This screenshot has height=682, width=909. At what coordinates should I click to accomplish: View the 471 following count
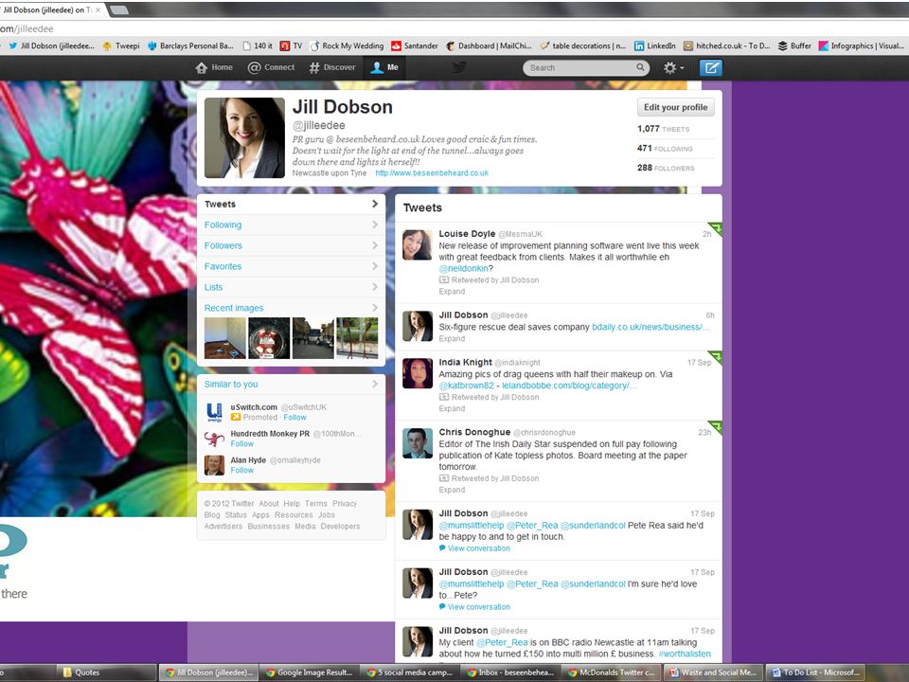(x=665, y=149)
